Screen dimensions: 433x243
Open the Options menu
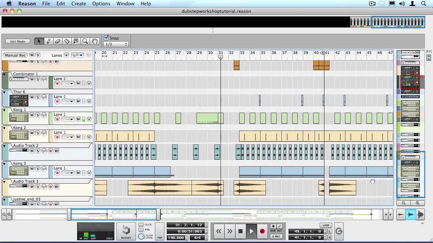coord(101,4)
